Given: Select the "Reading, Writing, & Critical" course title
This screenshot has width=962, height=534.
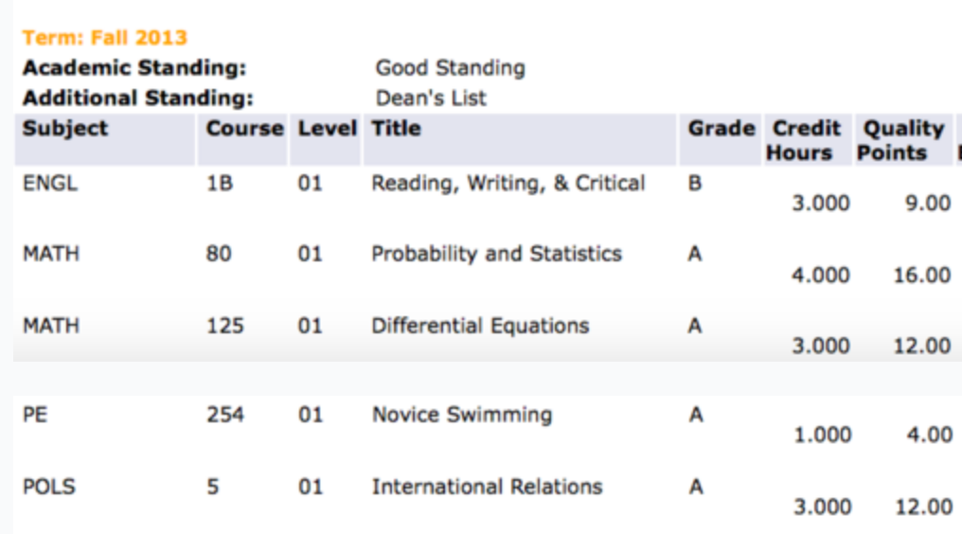Looking at the screenshot, I should click(x=508, y=184).
